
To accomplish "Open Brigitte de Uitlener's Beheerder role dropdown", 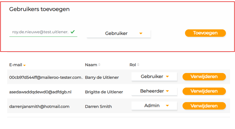I will point(154,91).
